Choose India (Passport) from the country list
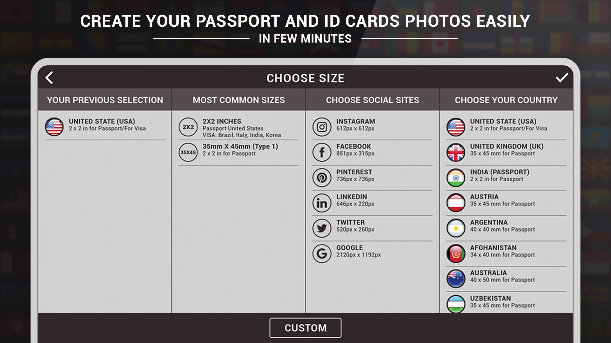 [x=499, y=175]
